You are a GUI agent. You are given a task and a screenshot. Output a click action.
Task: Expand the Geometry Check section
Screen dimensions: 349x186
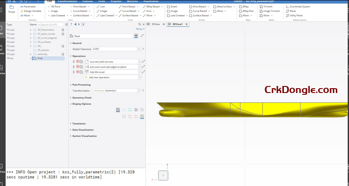coord(82,98)
